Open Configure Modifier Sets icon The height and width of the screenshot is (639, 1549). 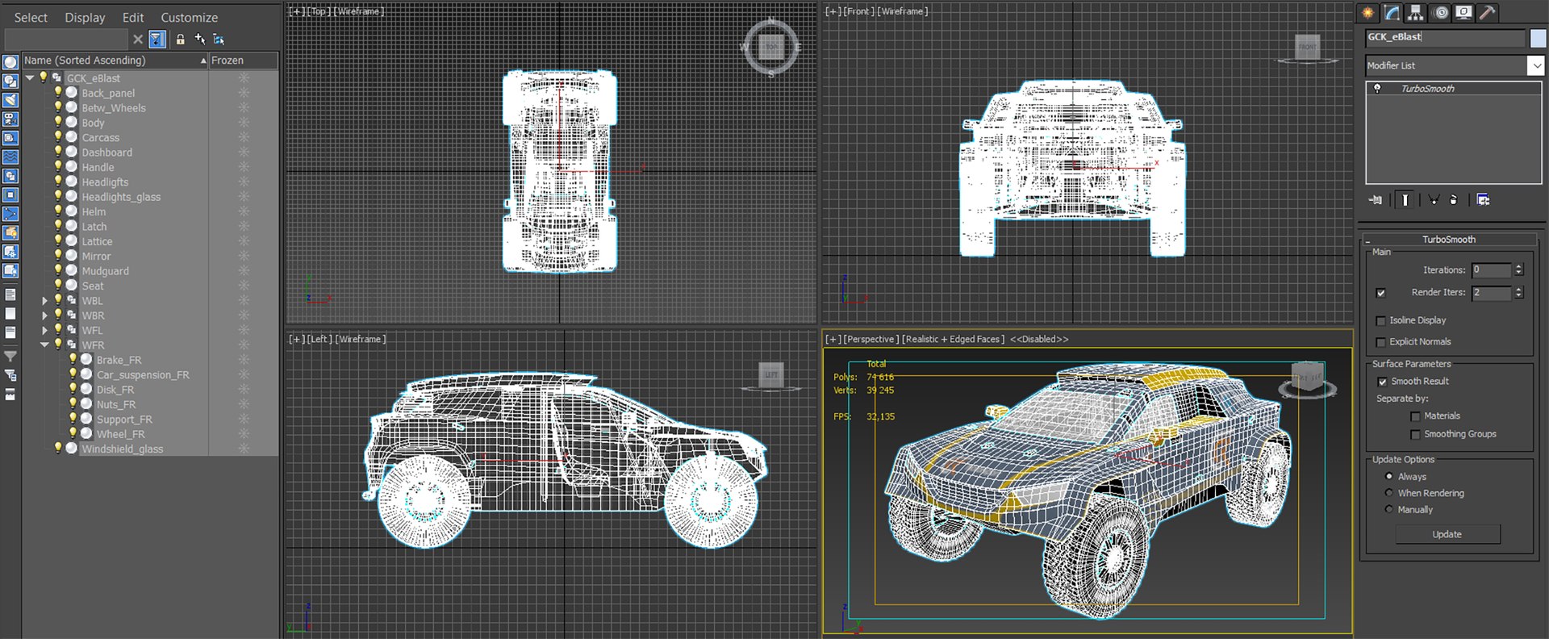[x=1483, y=200]
